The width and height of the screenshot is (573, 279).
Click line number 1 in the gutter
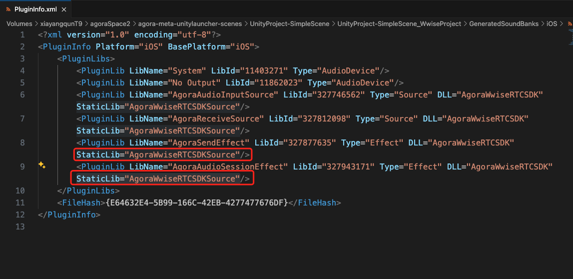click(x=22, y=35)
